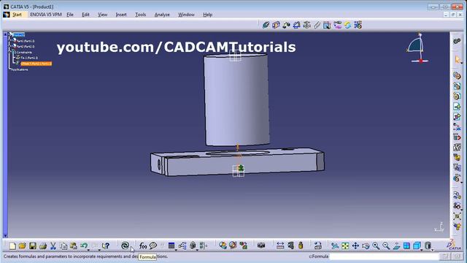Click the Isometric View cube icon
The image size is (467, 263).
pyautogui.click(x=417, y=245)
